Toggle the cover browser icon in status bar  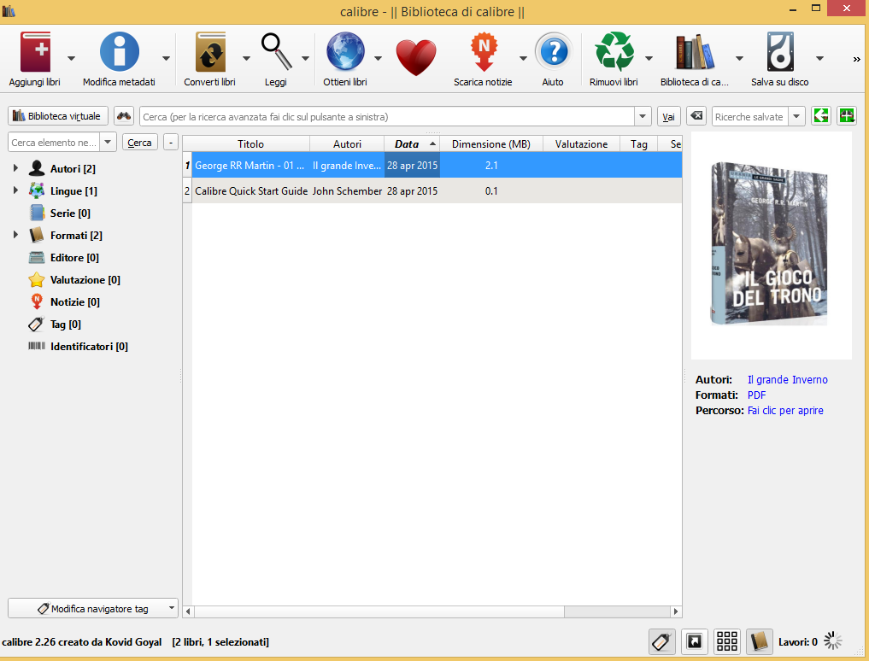pos(694,641)
